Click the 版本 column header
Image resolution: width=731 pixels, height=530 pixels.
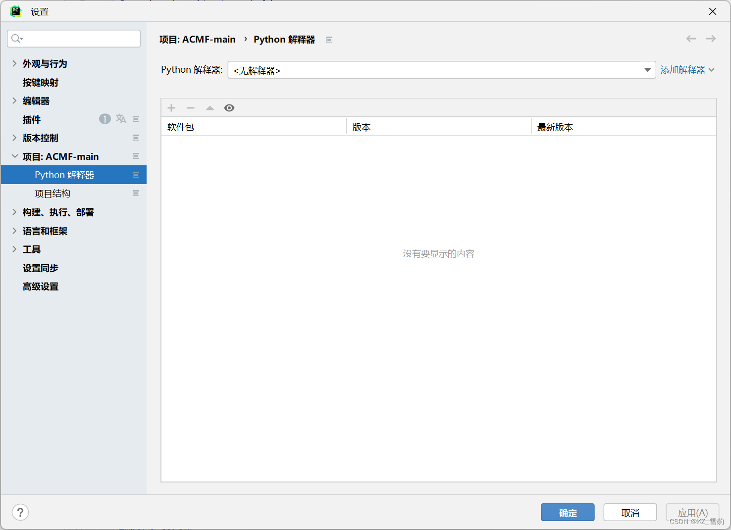[439, 127]
